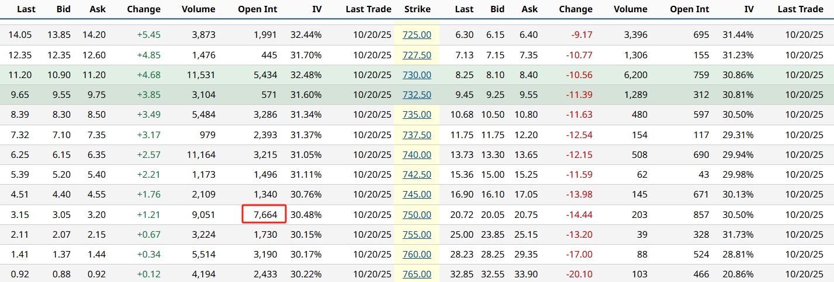Open the 730.00 strike link
This screenshot has width=834, height=282.
pyautogui.click(x=417, y=75)
